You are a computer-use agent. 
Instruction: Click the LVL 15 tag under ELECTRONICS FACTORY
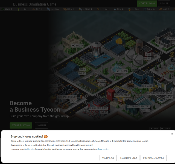coord(146,110)
